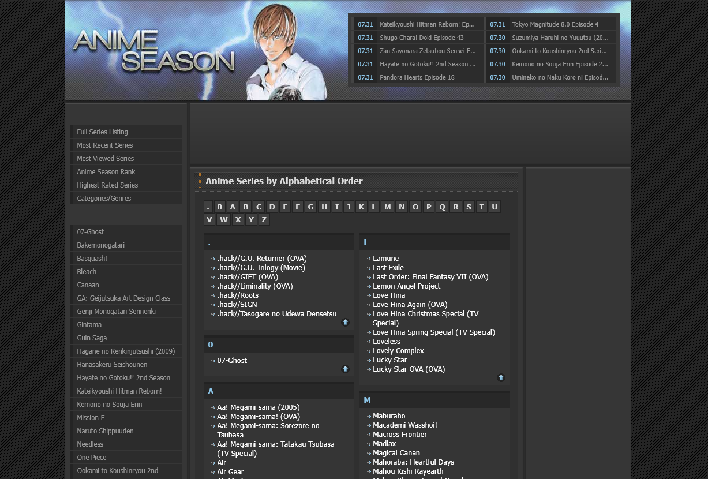The height and width of the screenshot is (479, 708).
Task: Open 07-Ghost in sidebar list
Action: coord(126,232)
